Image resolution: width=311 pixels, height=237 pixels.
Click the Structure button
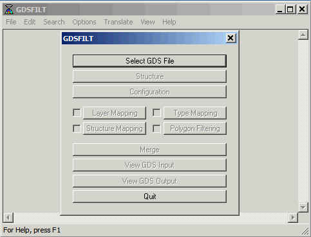(149, 76)
